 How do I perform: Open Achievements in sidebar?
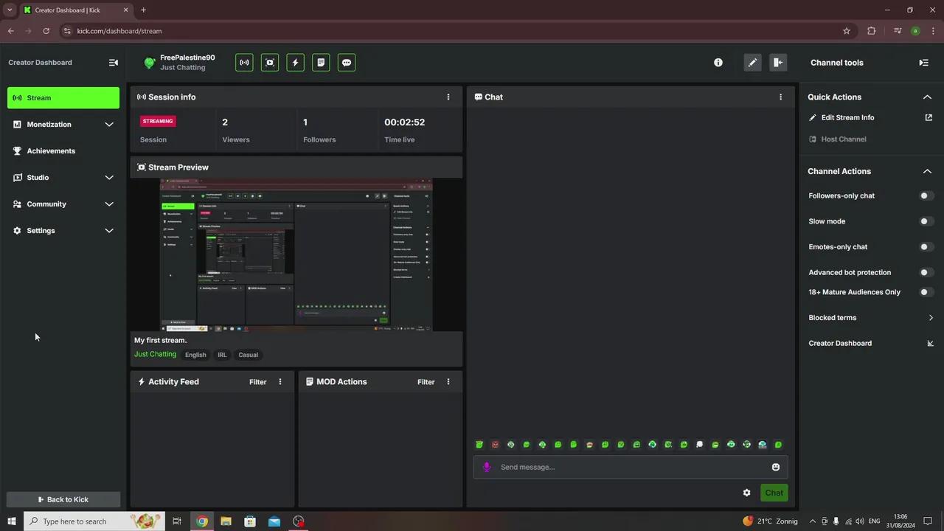pos(63,151)
